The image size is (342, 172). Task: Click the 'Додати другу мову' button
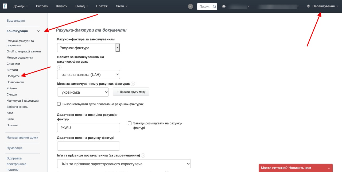(x=131, y=92)
